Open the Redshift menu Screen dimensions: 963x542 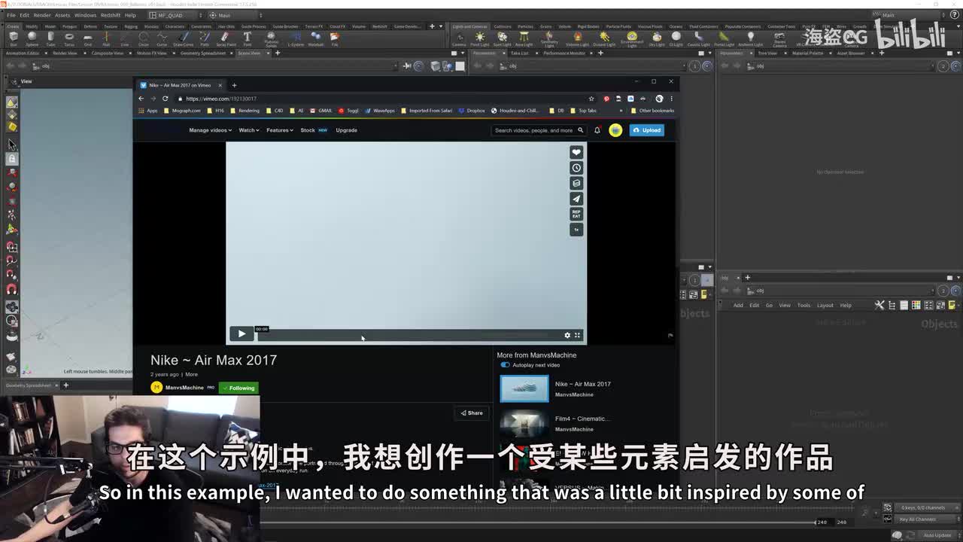pos(111,15)
